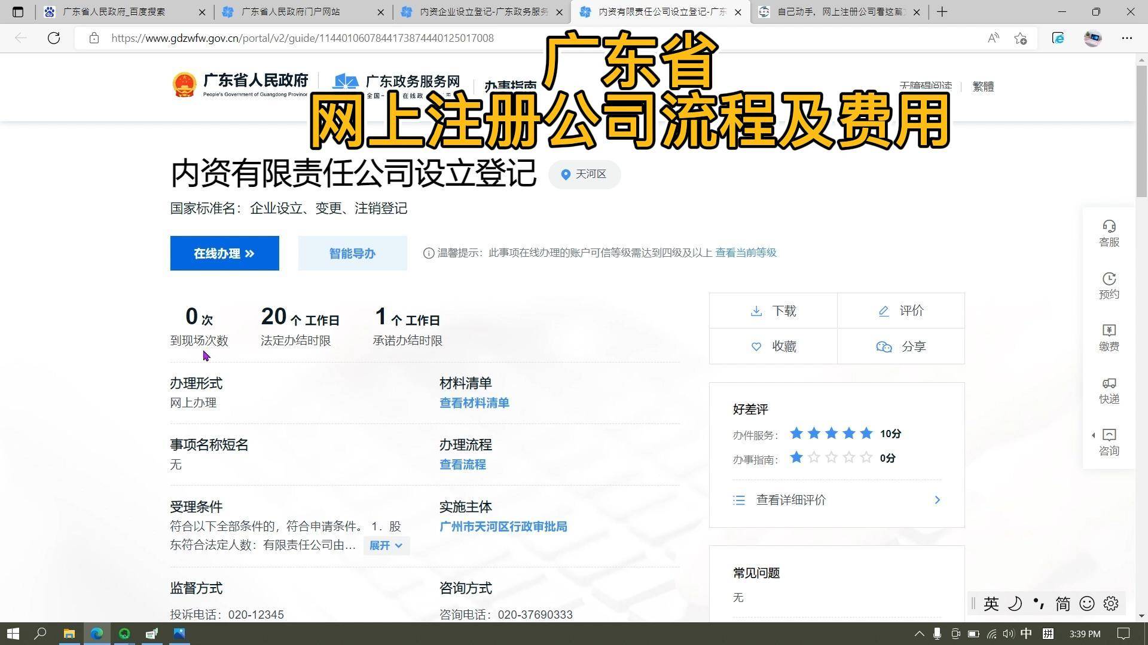Viewport: 1148px width, 645px height.
Task: Open the Windows Start menu
Action: [x=13, y=634]
